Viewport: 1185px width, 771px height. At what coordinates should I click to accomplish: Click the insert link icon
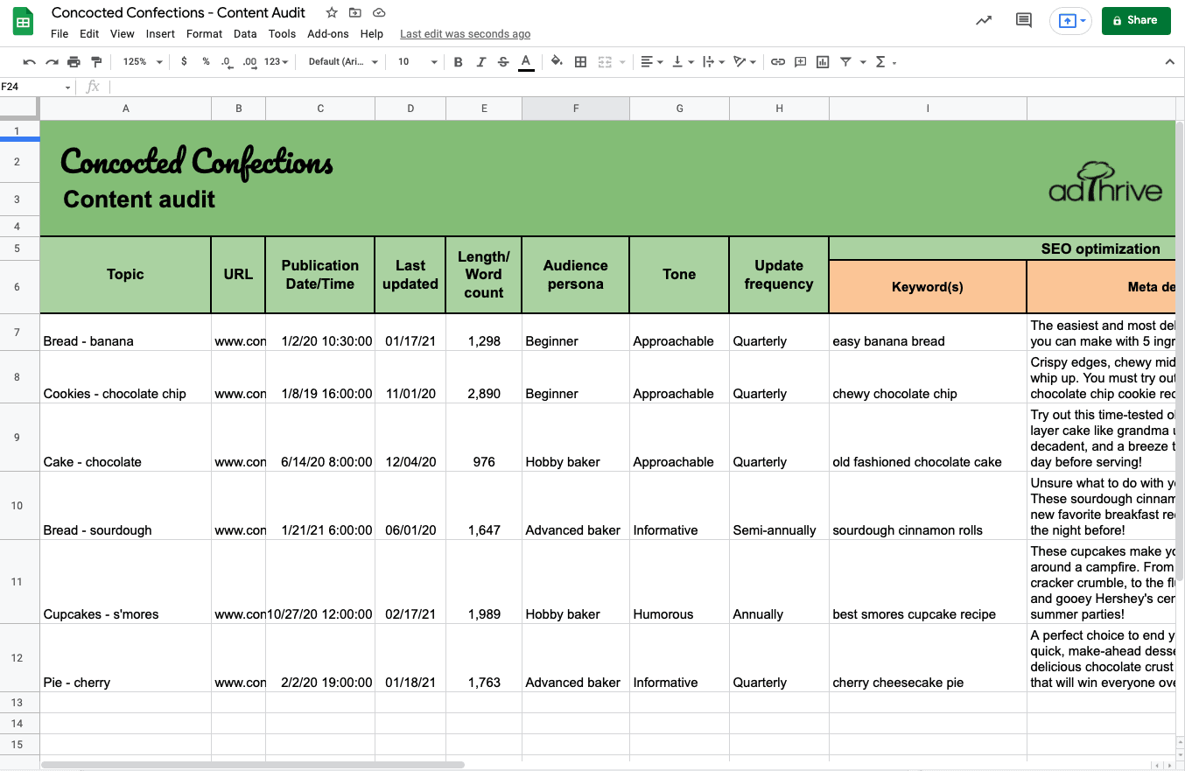coord(777,62)
